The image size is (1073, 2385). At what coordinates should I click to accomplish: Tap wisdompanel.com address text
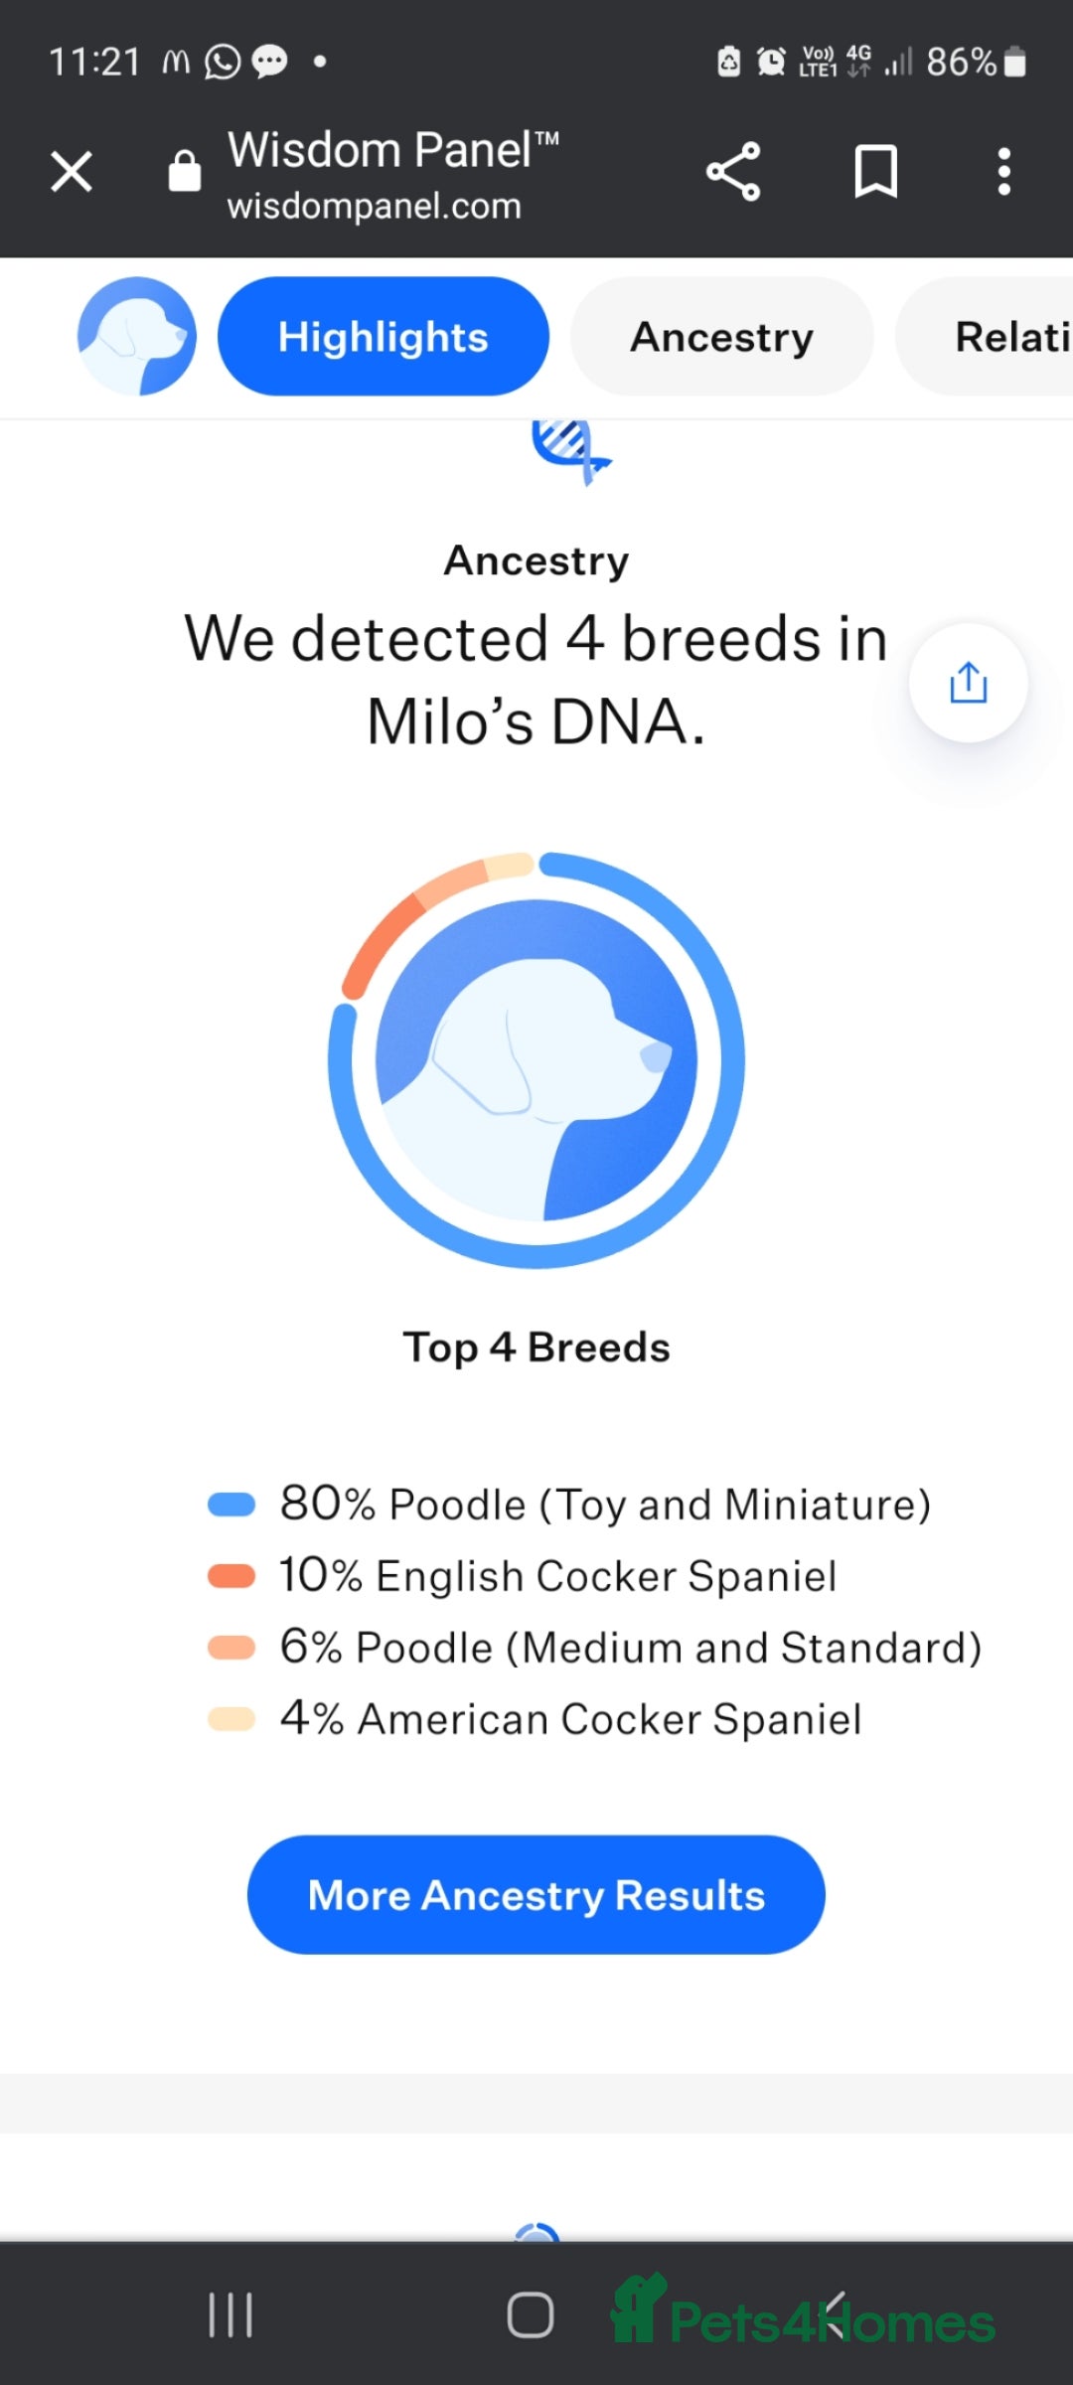374,206
